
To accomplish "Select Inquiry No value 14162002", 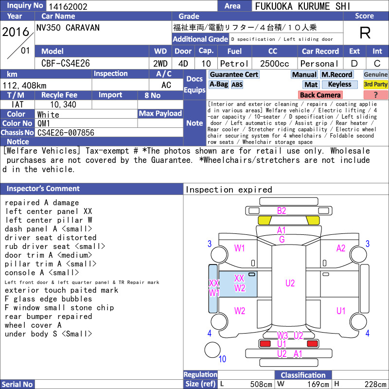I will 68,6.
